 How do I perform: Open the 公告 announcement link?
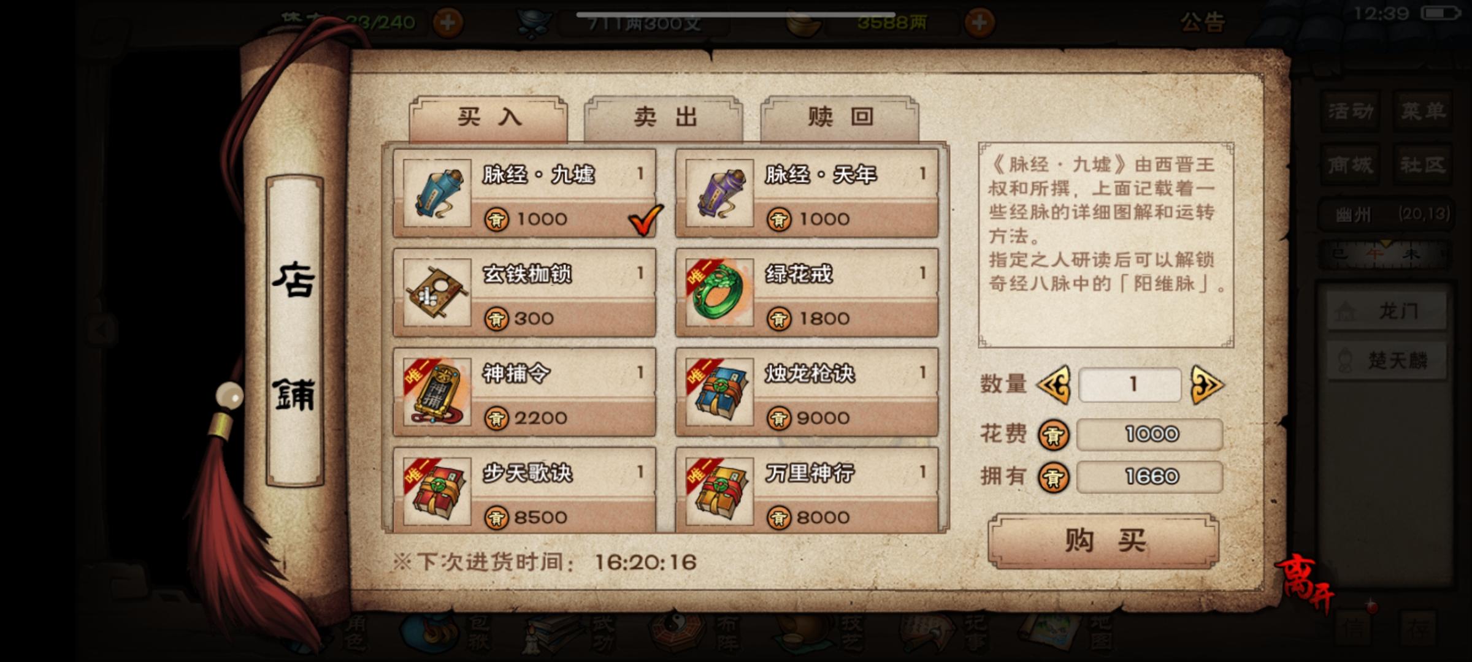coord(1202,22)
